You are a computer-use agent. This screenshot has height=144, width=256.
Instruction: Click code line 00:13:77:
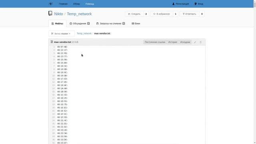click(x=62, y=56)
